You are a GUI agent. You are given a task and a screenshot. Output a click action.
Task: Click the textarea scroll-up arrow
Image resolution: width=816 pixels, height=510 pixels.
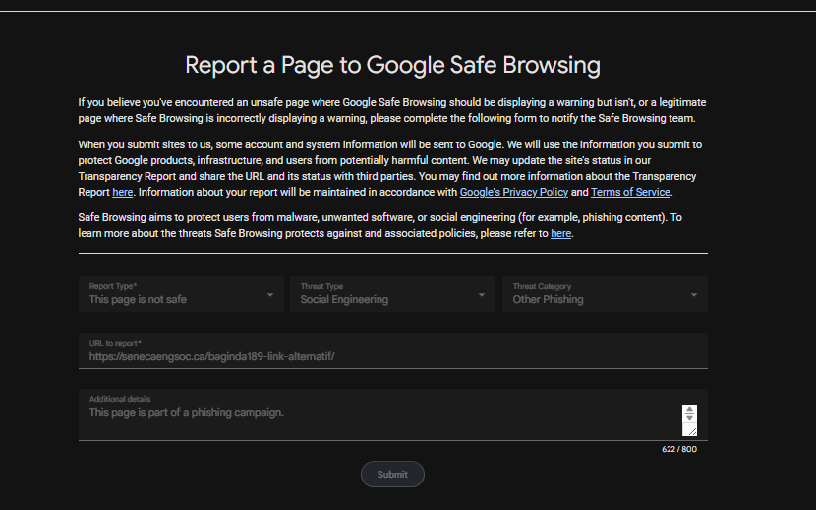pyautogui.click(x=689, y=409)
